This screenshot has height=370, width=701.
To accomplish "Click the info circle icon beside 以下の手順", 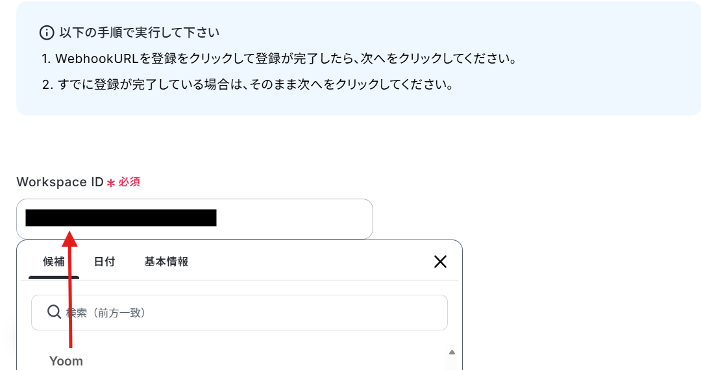I will (47, 32).
